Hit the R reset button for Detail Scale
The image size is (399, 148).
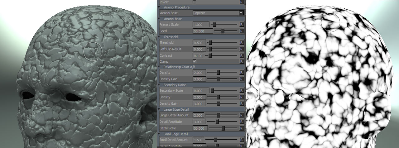[x=241, y=128]
